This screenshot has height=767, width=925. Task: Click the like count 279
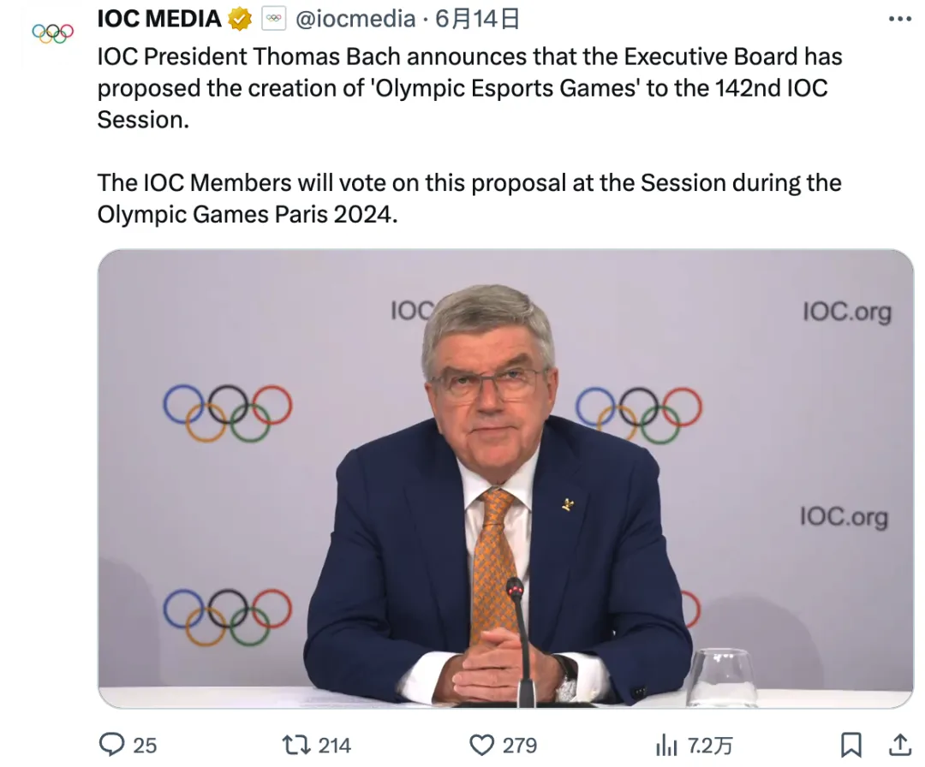(520, 746)
